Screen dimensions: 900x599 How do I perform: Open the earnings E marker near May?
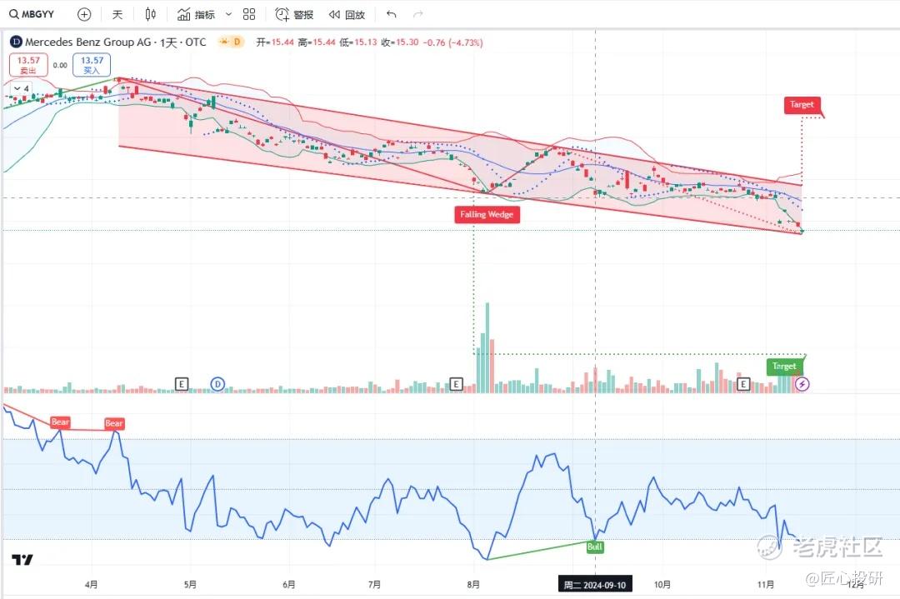click(x=182, y=384)
